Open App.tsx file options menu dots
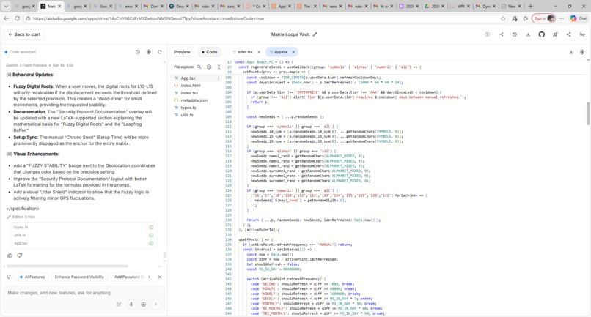The image size is (591, 317). [219, 78]
